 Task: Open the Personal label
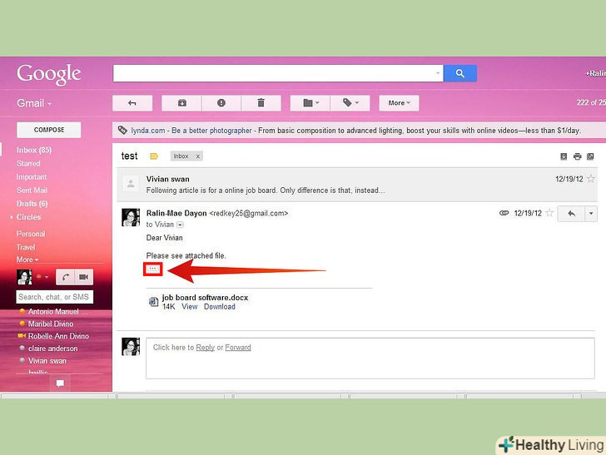tap(31, 234)
